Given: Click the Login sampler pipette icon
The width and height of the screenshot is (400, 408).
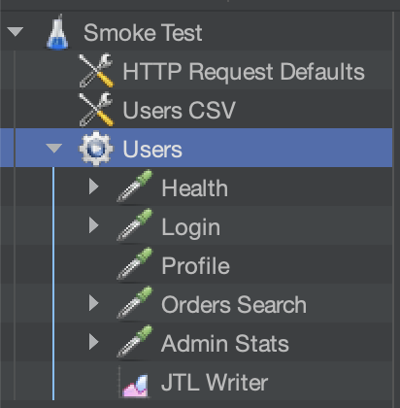Looking at the screenshot, I should pyautogui.click(x=135, y=225).
